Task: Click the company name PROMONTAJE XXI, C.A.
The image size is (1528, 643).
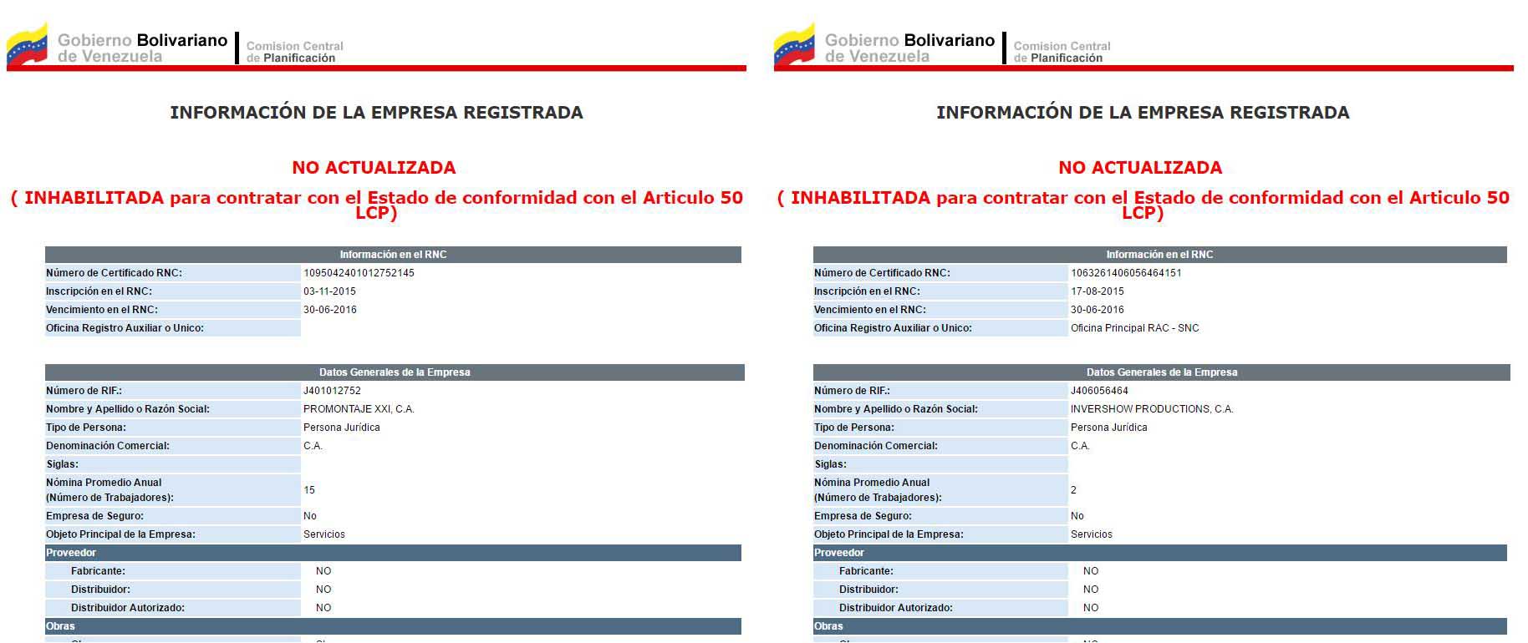Action: [x=359, y=409]
